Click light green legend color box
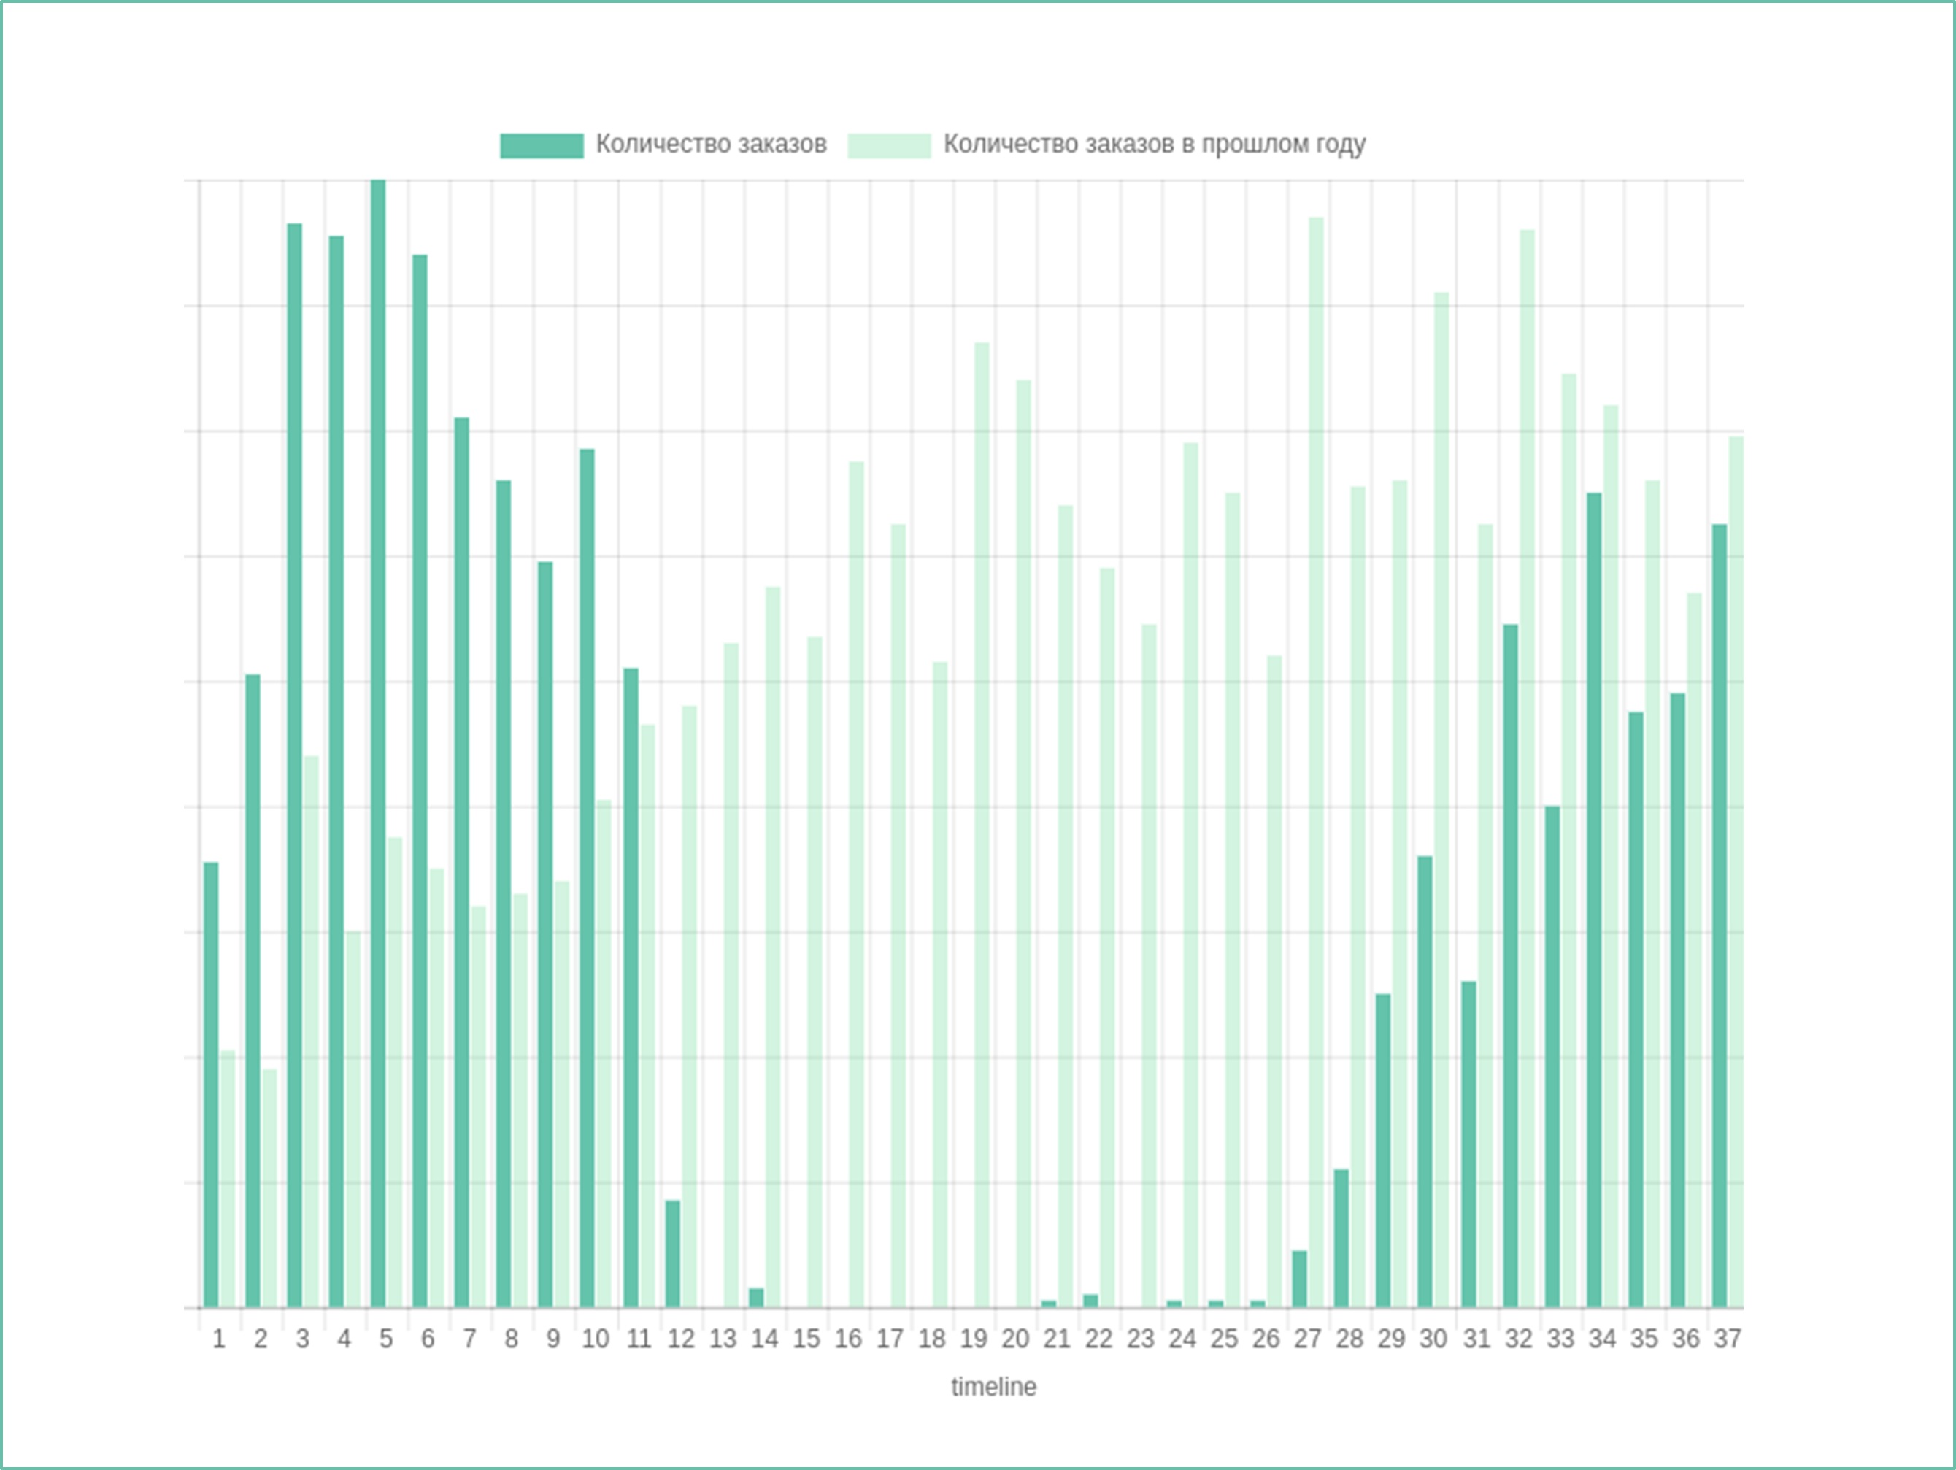This screenshot has width=1956, height=1470. pos(889,146)
